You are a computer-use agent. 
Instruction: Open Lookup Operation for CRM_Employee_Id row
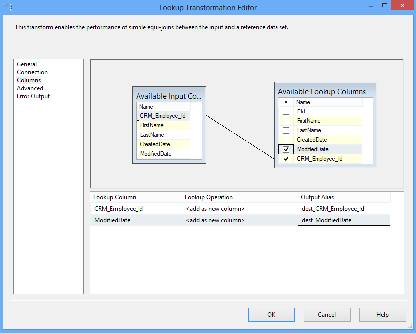240,209
